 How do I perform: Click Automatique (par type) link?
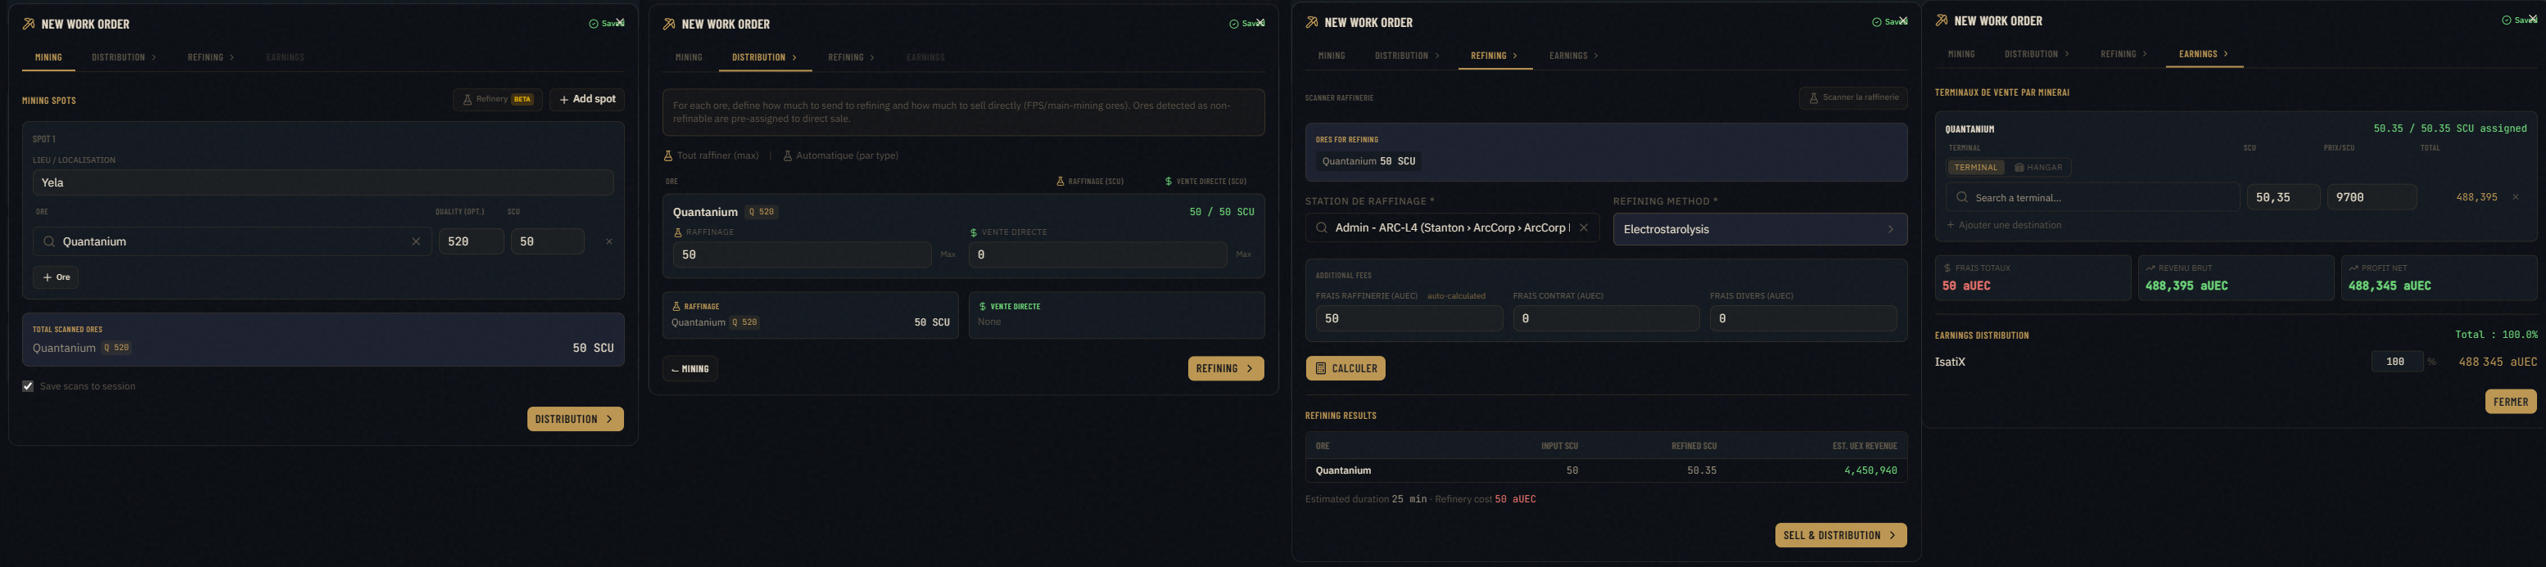[840, 155]
